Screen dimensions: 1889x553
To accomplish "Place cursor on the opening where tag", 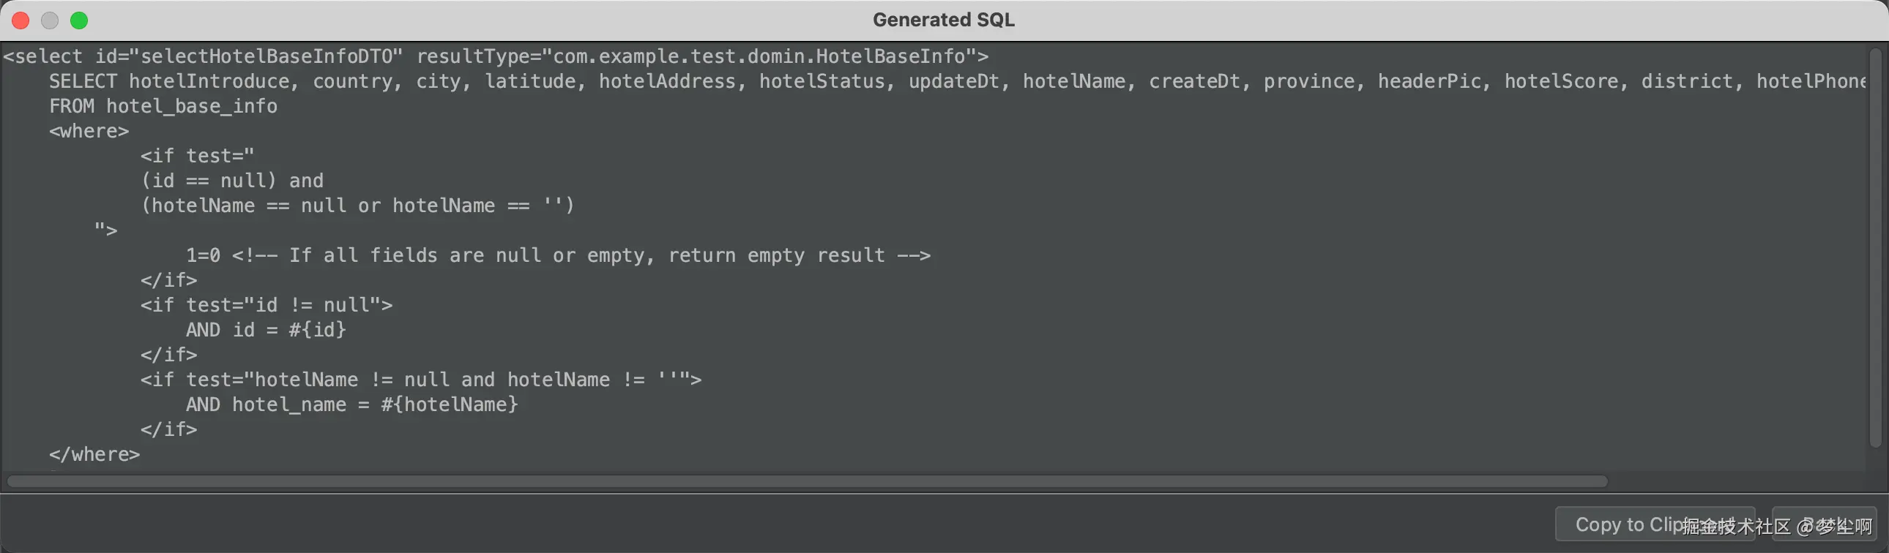I will pyautogui.click(x=89, y=131).
